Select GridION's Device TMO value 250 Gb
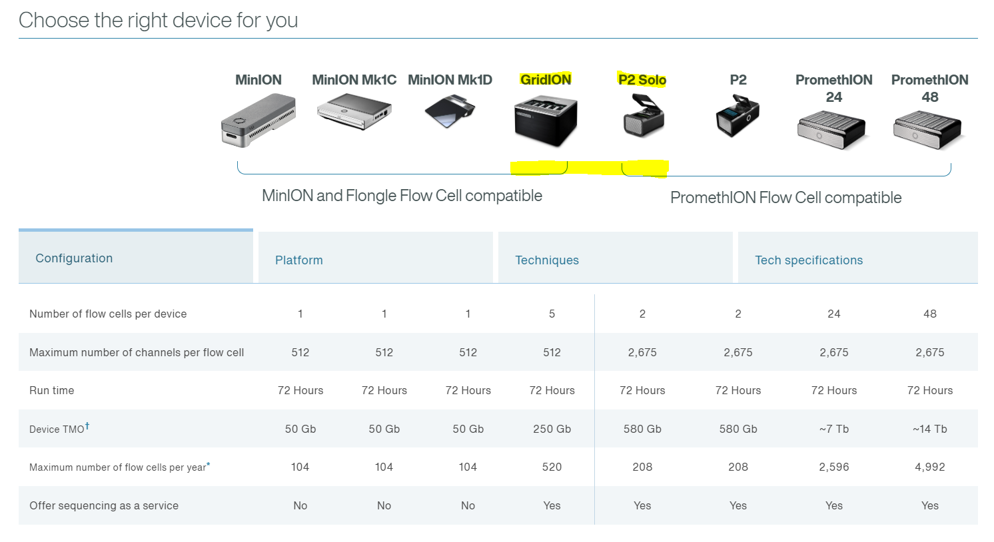Viewport: 994px width, 542px height. pyautogui.click(x=552, y=429)
